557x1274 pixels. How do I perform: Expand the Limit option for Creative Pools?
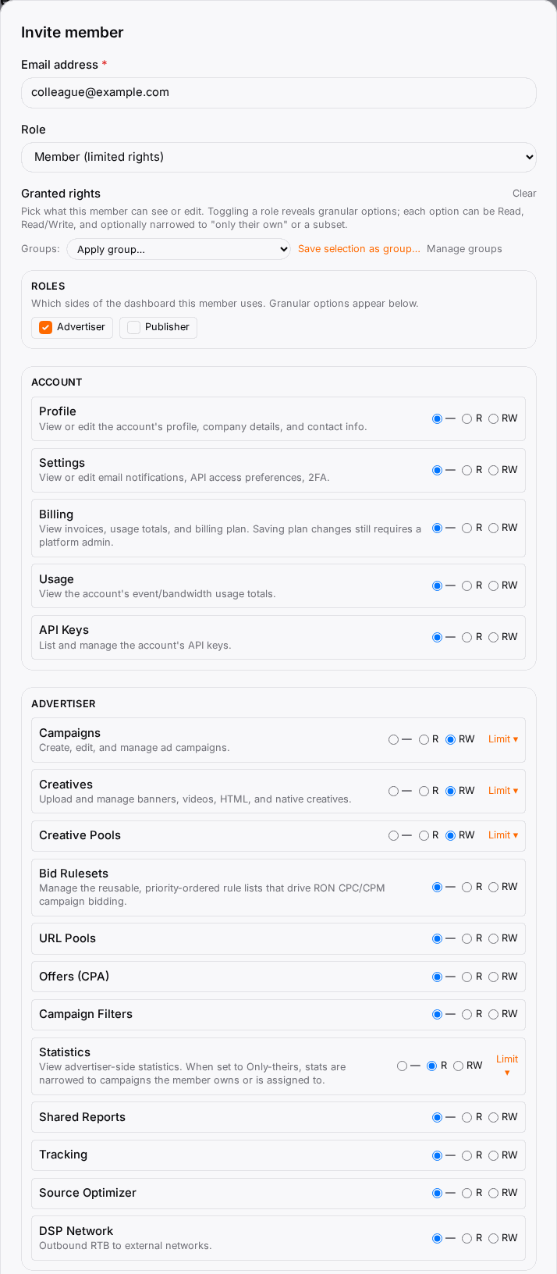503,835
